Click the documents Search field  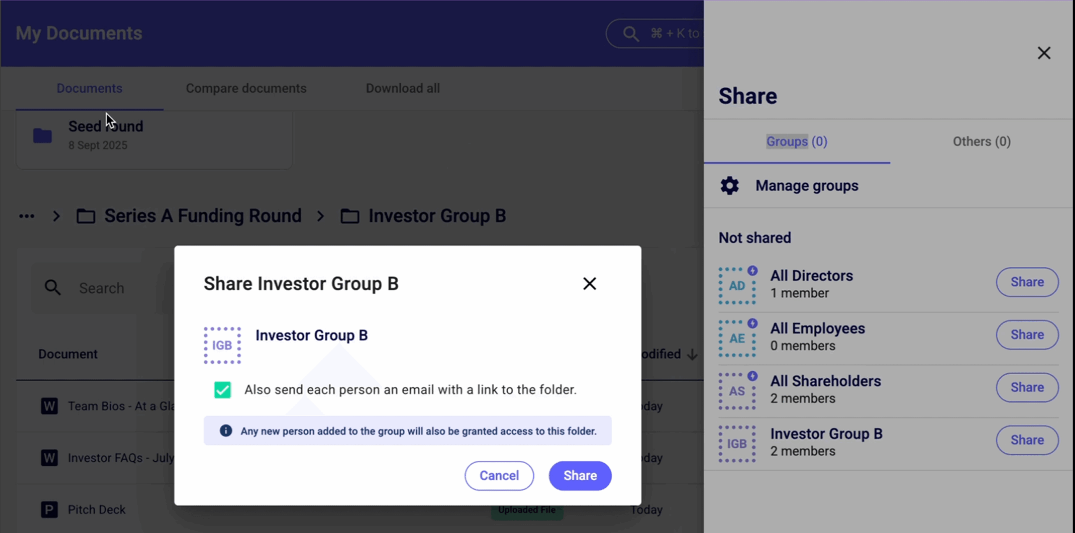[102, 288]
